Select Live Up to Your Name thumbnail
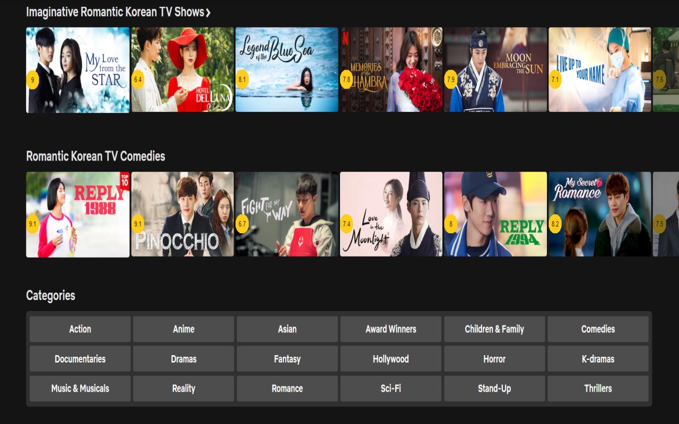 [x=599, y=70]
